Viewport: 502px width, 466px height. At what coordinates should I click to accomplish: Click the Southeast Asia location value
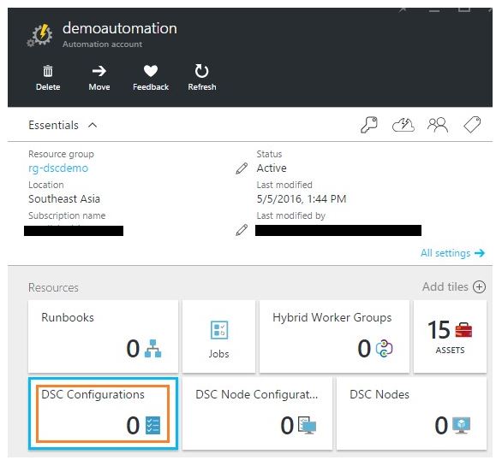[64, 199]
